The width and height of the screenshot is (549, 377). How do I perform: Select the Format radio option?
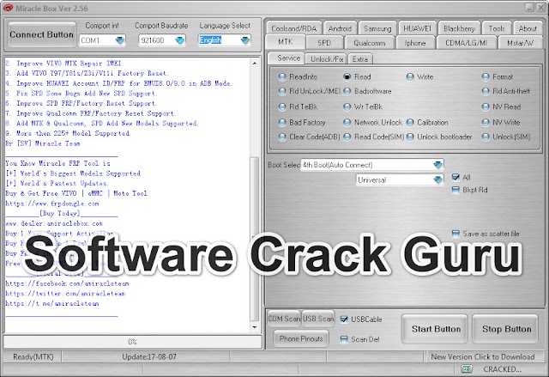pyautogui.click(x=486, y=76)
